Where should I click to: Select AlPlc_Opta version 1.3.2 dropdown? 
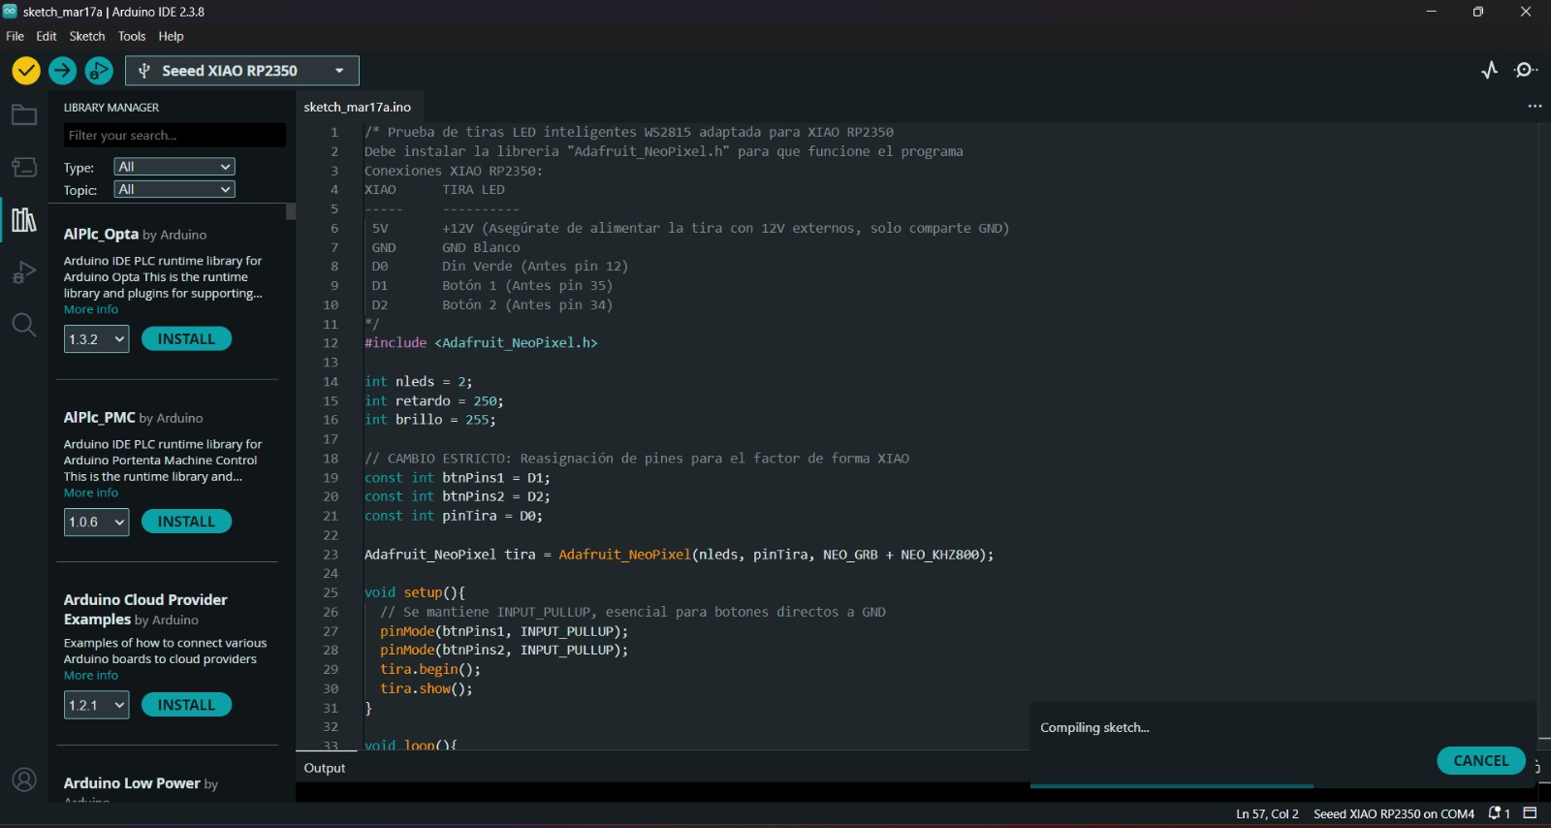pyautogui.click(x=97, y=339)
